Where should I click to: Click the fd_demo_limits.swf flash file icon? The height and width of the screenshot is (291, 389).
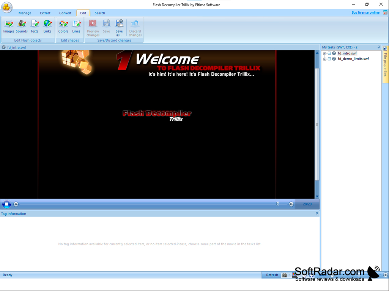tap(334, 59)
